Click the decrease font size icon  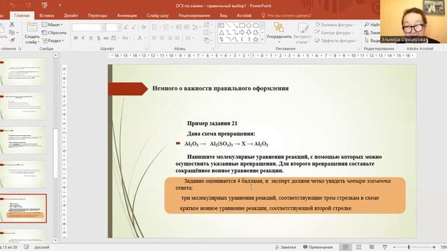tap(133, 27)
